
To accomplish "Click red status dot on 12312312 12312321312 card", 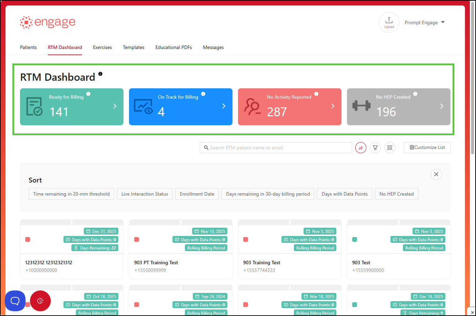I will (x=28, y=239).
